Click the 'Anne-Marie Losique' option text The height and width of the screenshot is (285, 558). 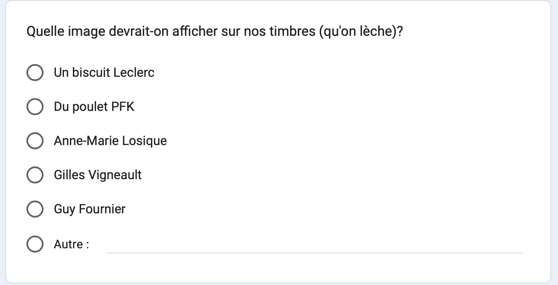click(110, 141)
